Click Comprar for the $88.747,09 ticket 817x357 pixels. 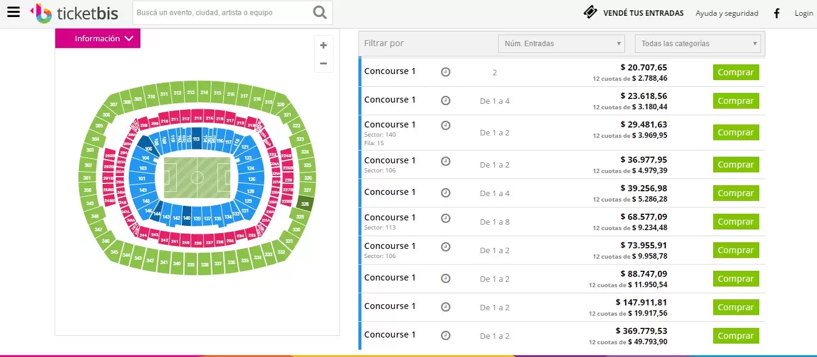click(x=736, y=279)
